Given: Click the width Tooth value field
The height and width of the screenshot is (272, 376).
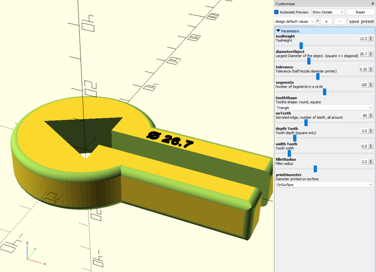Looking at the screenshot, I should coord(364,146).
